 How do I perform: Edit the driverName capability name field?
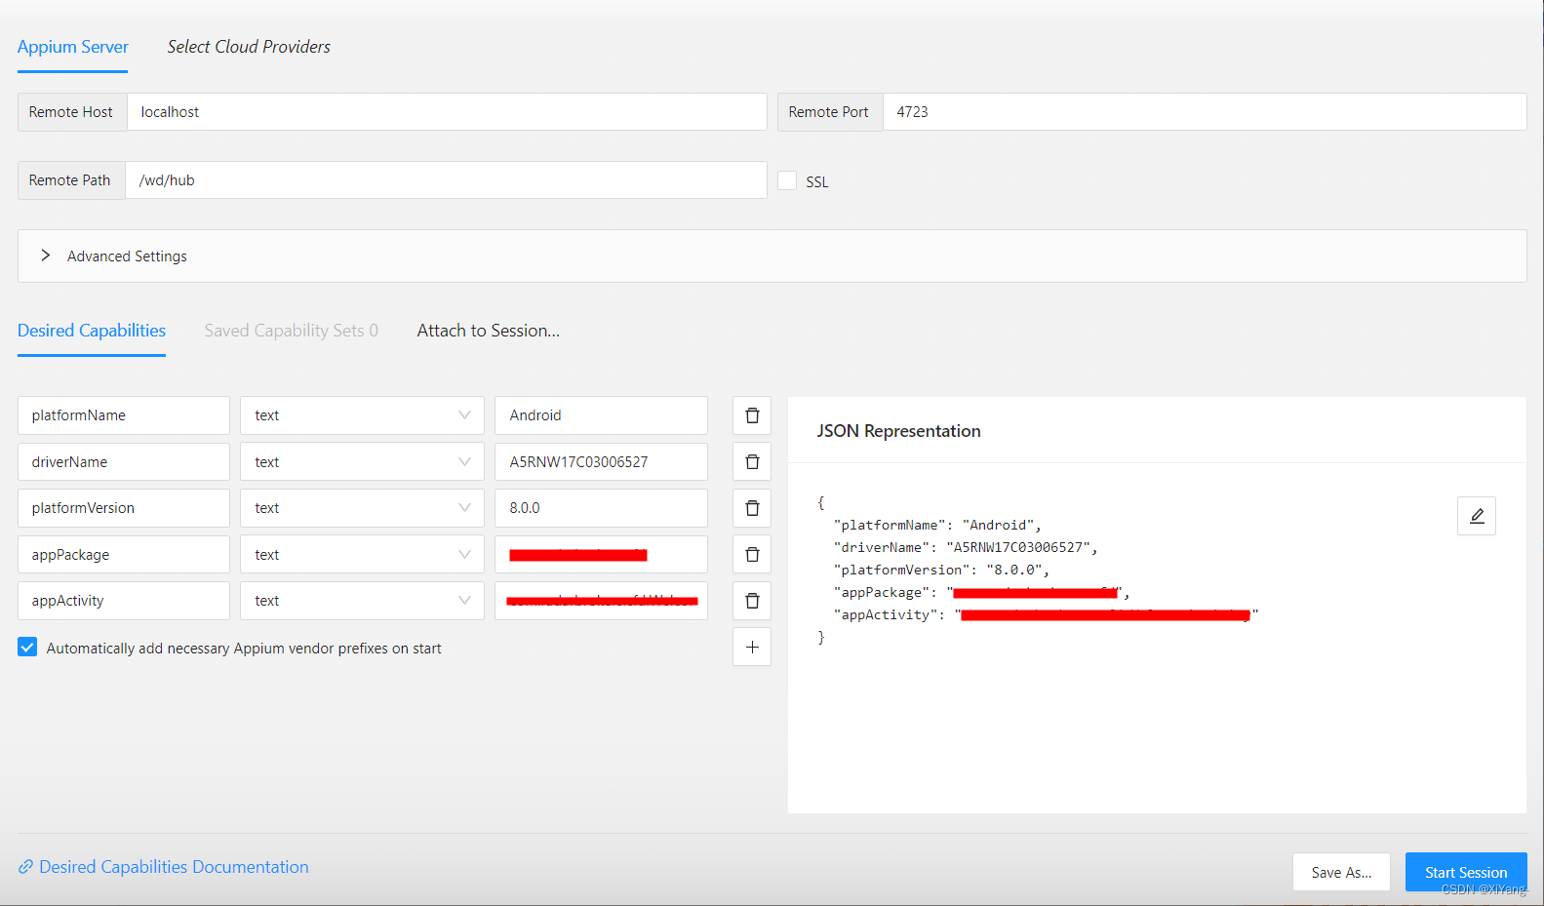pos(124,461)
